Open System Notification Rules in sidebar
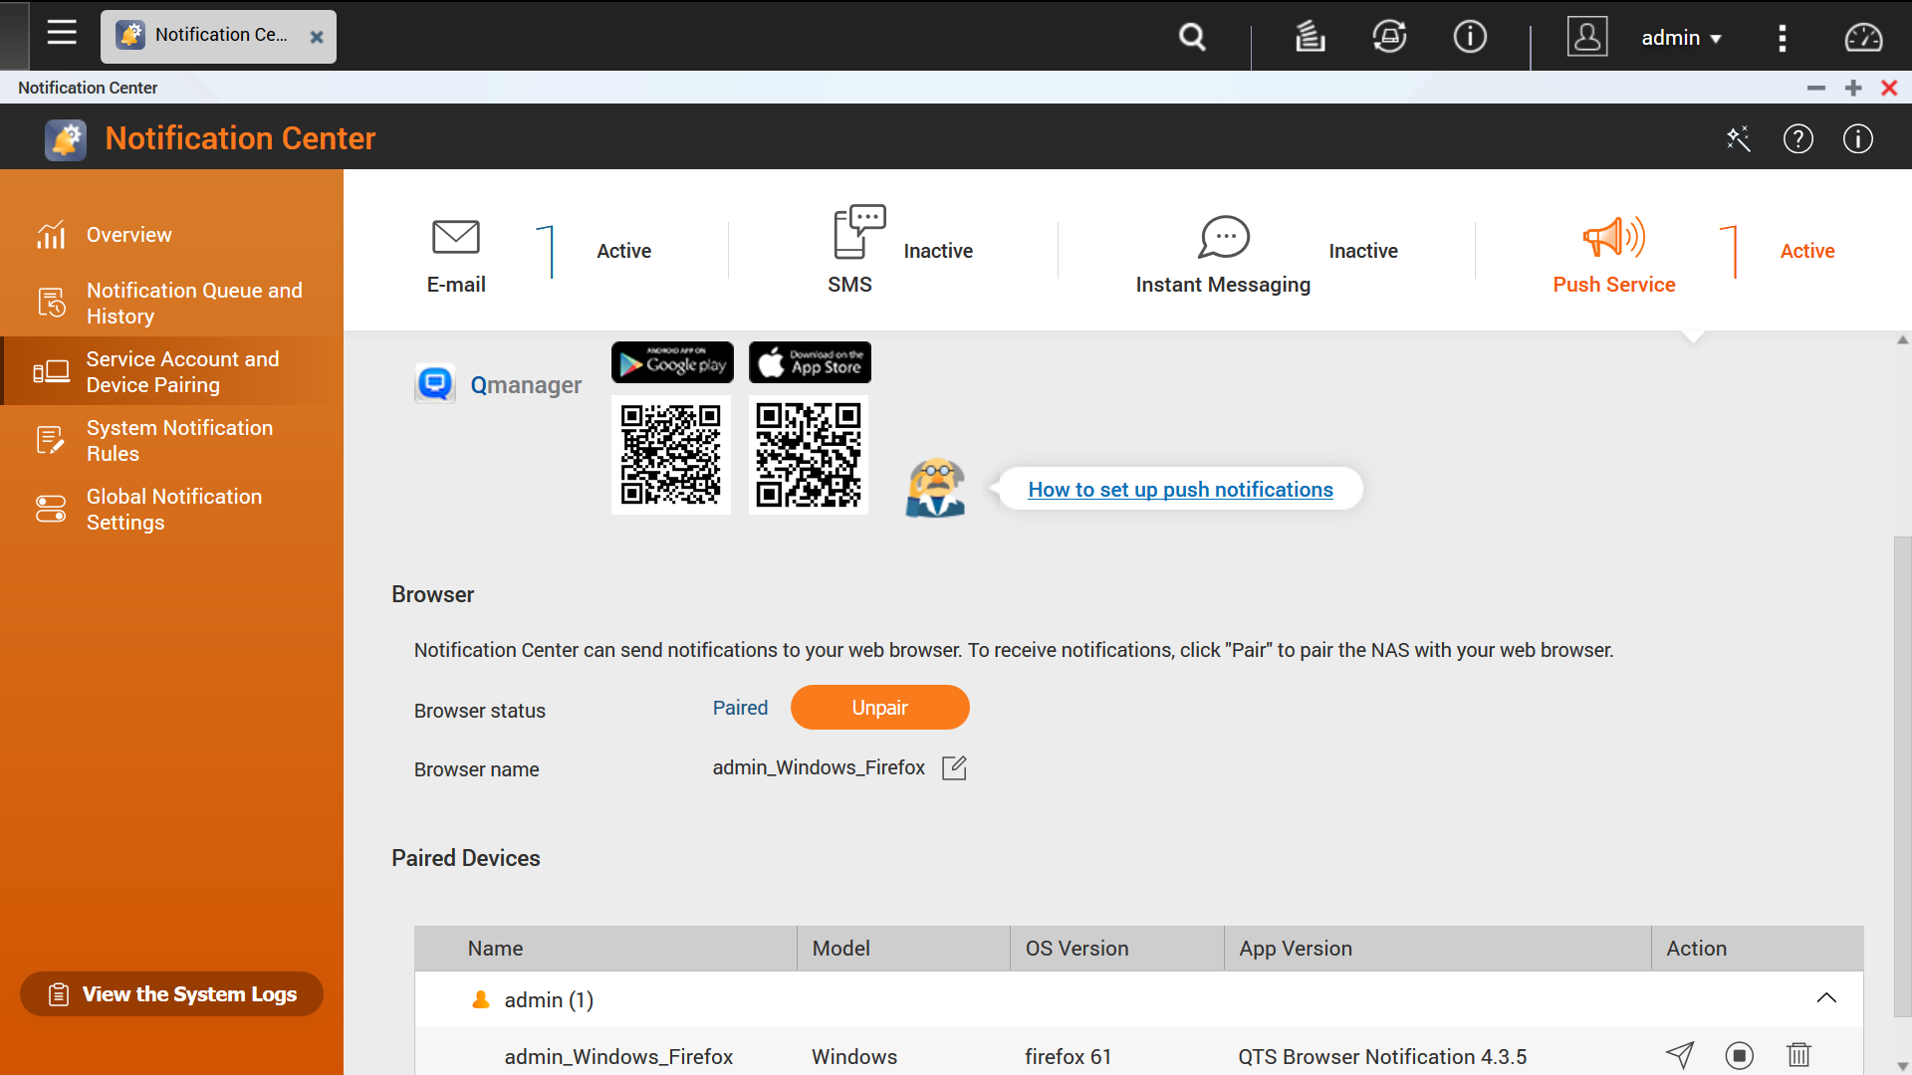 pyautogui.click(x=179, y=440)
